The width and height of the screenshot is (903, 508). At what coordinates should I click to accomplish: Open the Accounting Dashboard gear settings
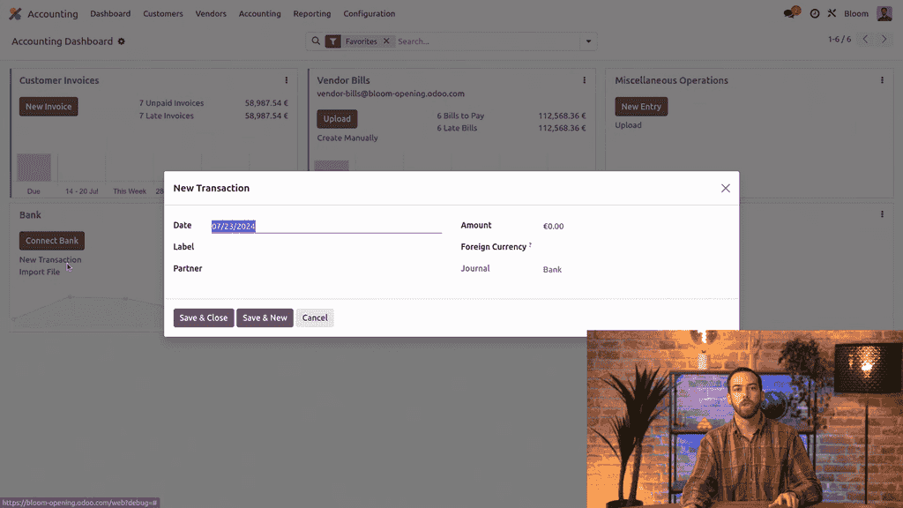[122, 41]
